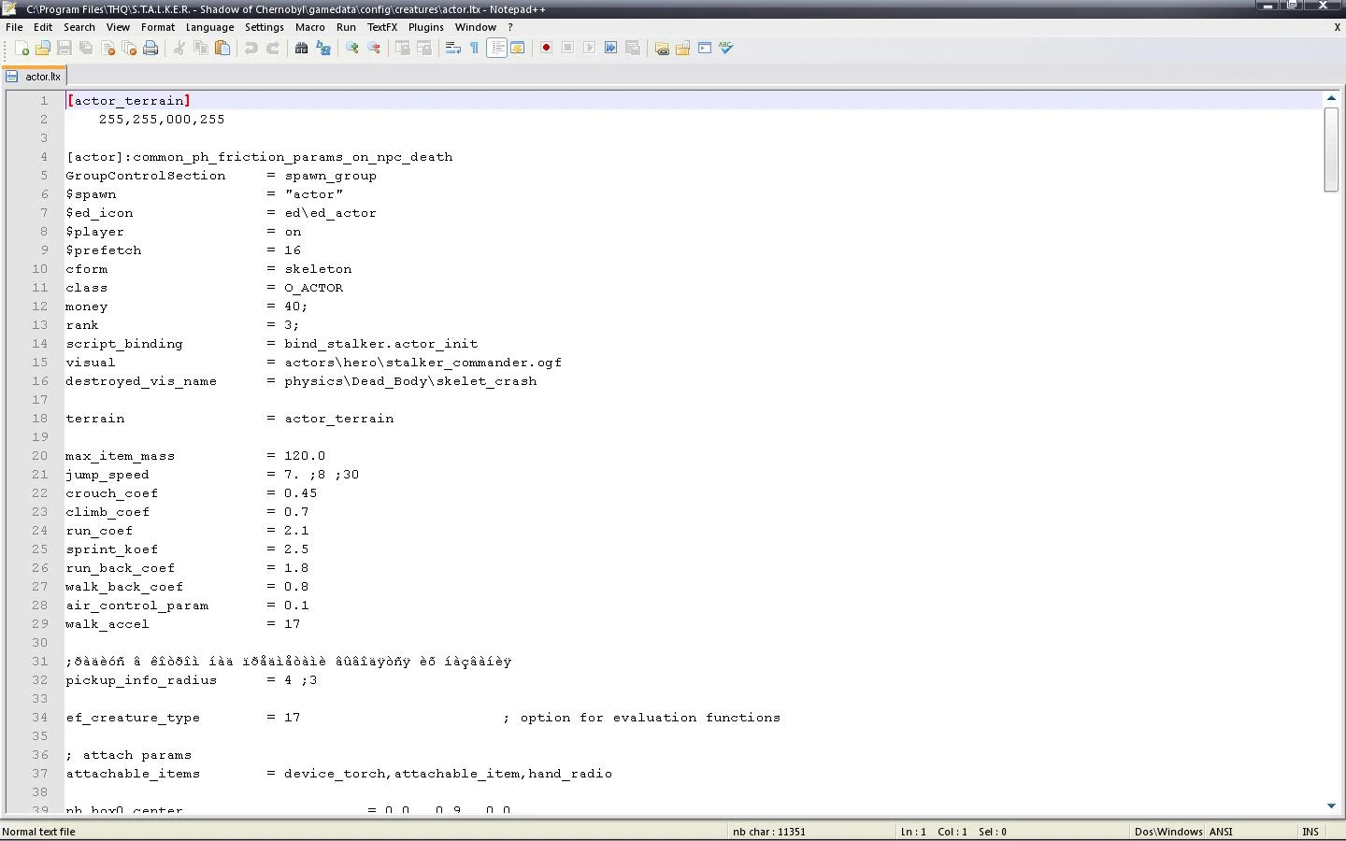The image size is (1346, 841).
Task: Open the Plugins menu
Action: coord(425,27)
